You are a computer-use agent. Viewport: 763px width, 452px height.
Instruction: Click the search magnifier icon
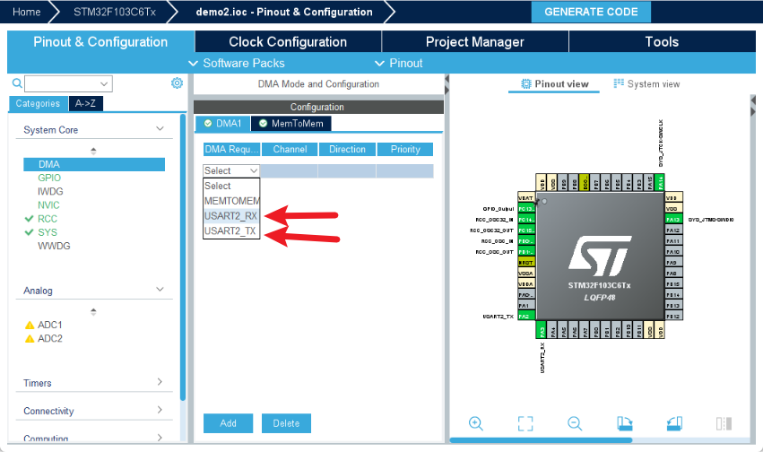tap(17, 83)
